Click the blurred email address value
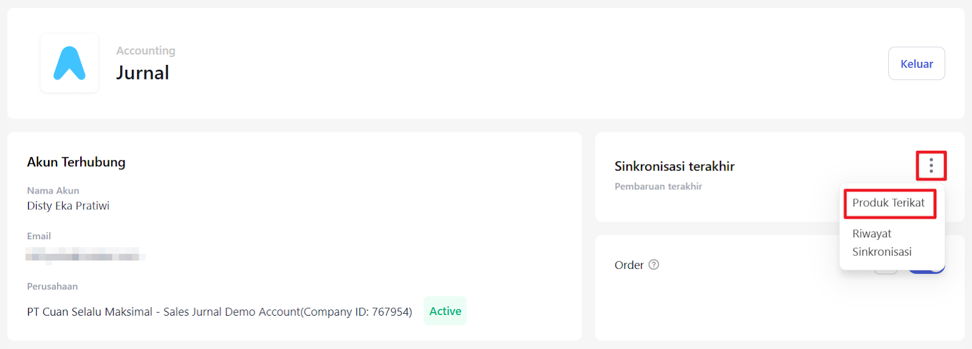Viewport: 972px width, 349px height. point(85,254)
